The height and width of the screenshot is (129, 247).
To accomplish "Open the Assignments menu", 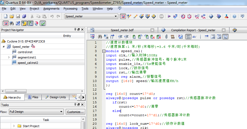I will coord(51,9).
